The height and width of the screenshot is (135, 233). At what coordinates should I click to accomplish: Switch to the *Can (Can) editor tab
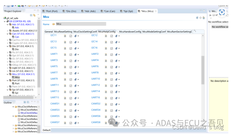[108, 11]
